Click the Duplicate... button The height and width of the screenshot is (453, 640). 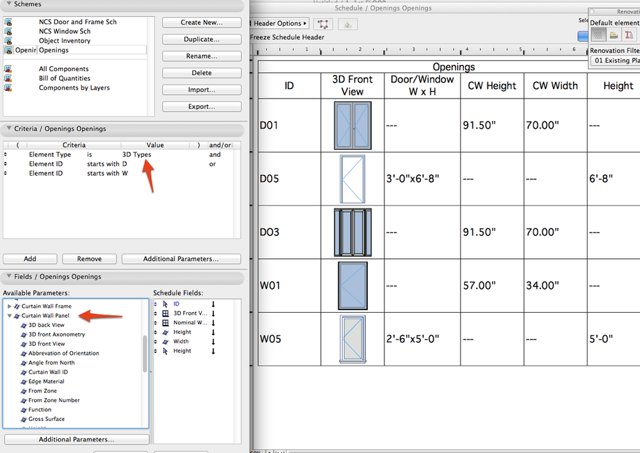coord(202,39)
